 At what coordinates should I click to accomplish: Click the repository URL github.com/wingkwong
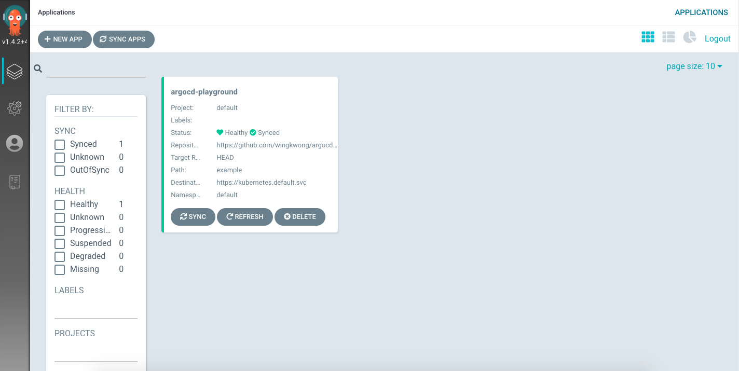click(x=277, y=145)
